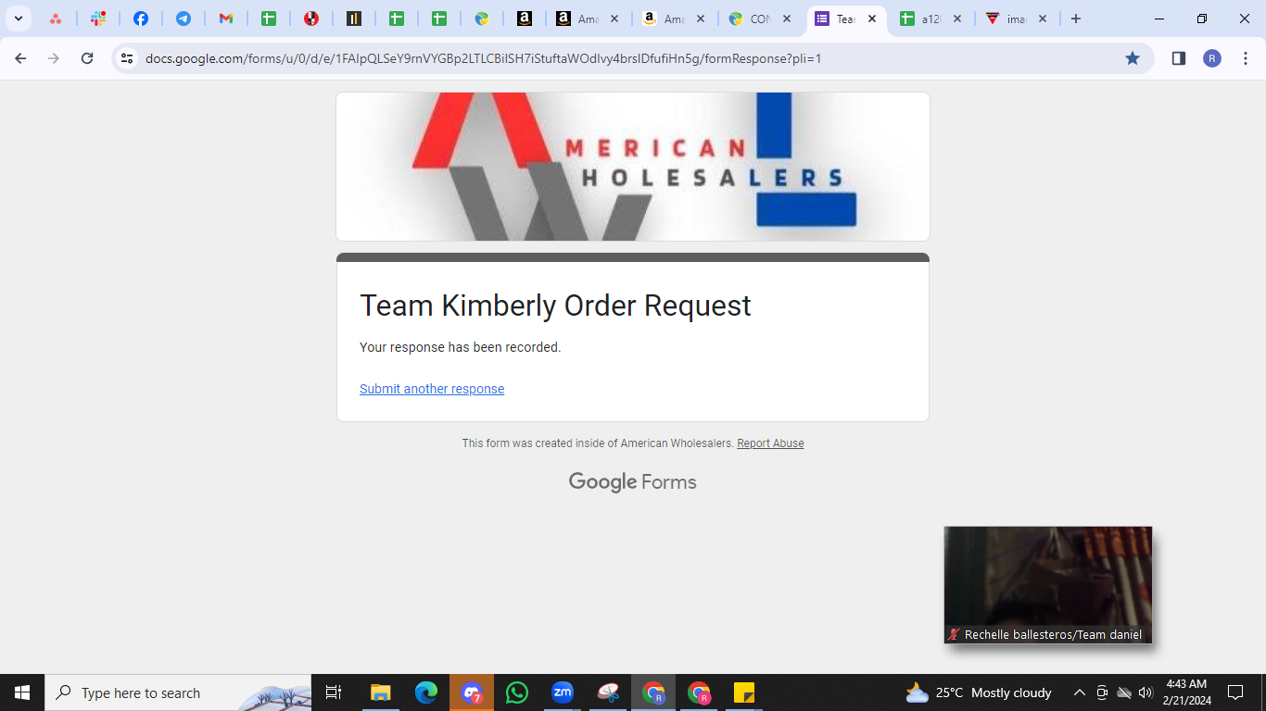Click the Report Abuse link
The image size is (1266, 711).
click(770, 443)
